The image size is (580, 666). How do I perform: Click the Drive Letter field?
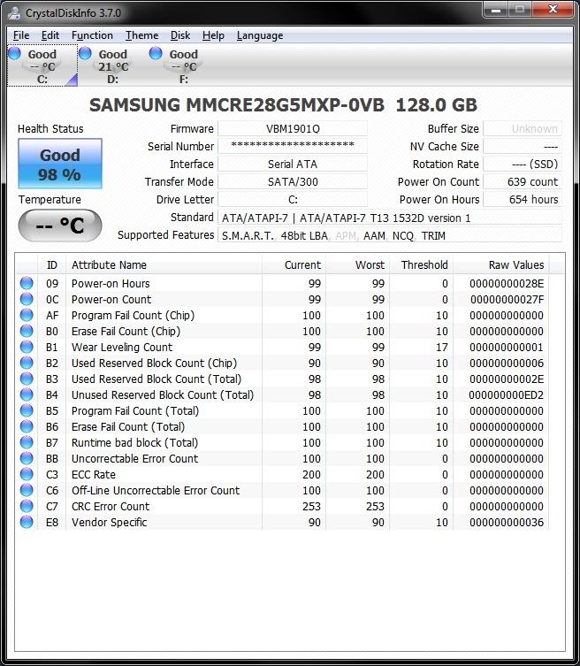pos(293,200)
